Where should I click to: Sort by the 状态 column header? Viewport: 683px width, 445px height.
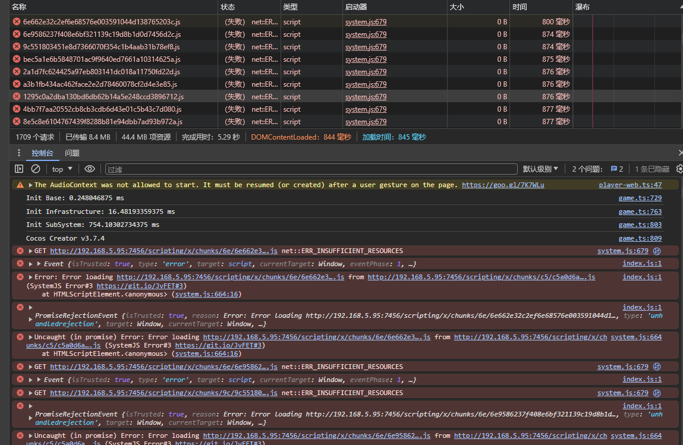249,7
